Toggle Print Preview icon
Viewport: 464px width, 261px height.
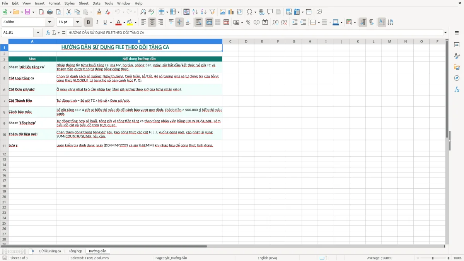(58, 12)
